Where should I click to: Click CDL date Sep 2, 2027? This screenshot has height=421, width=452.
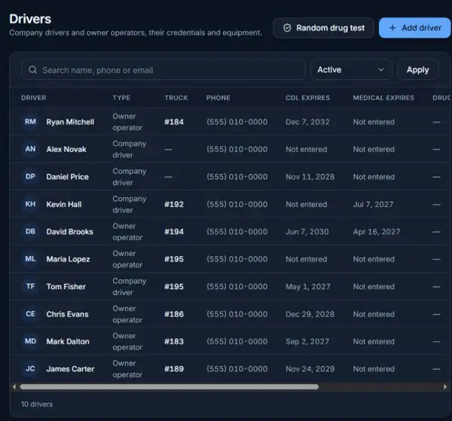pyautogui.click(x=307, y=341)
